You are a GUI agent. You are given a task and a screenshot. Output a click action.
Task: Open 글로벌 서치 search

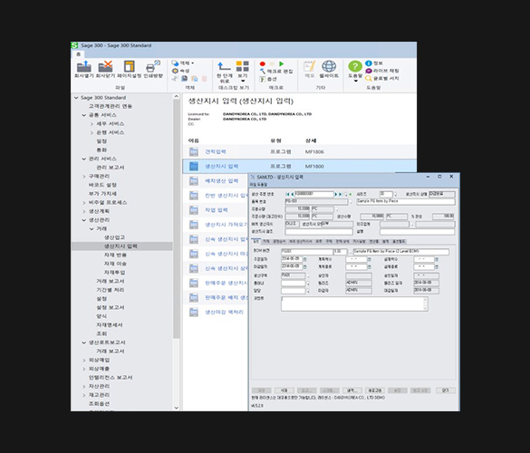pos(382,78)
